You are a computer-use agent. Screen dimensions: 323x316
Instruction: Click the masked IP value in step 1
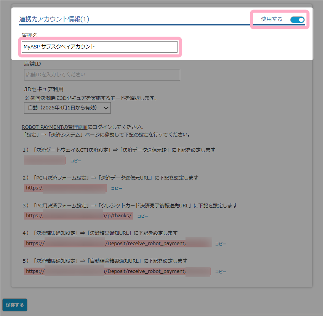(45, 160)
